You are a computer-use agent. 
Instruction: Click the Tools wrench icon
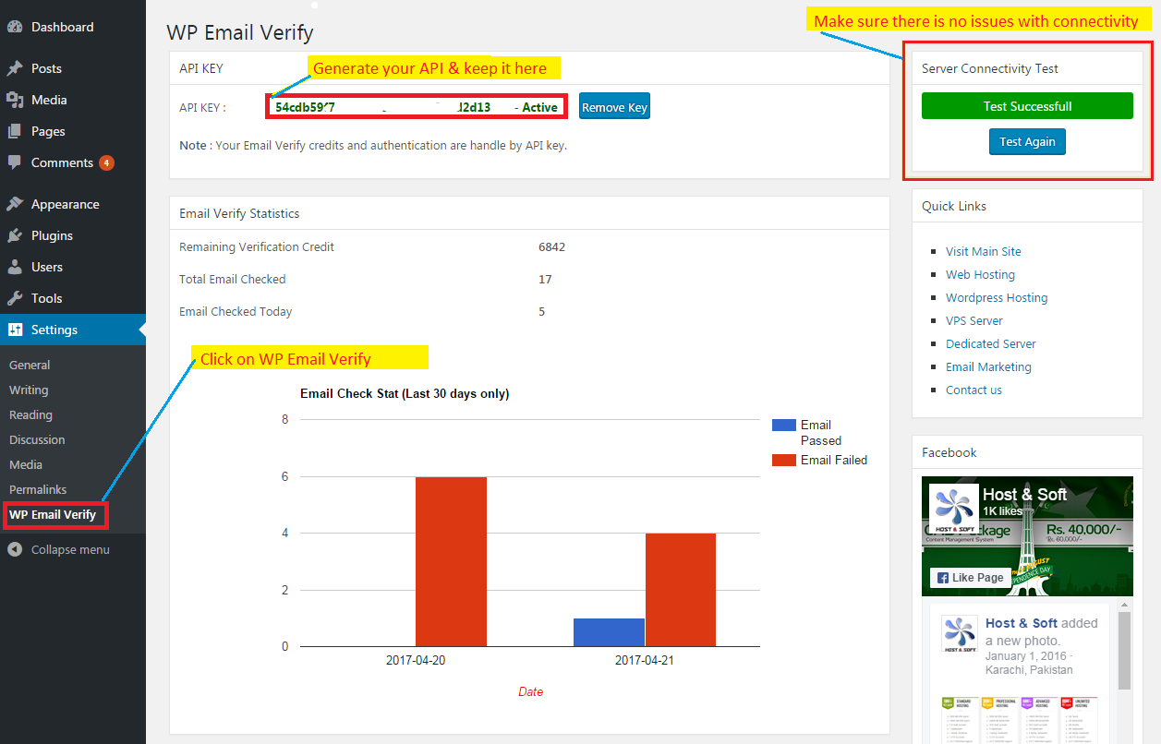[x=15, y=298]
